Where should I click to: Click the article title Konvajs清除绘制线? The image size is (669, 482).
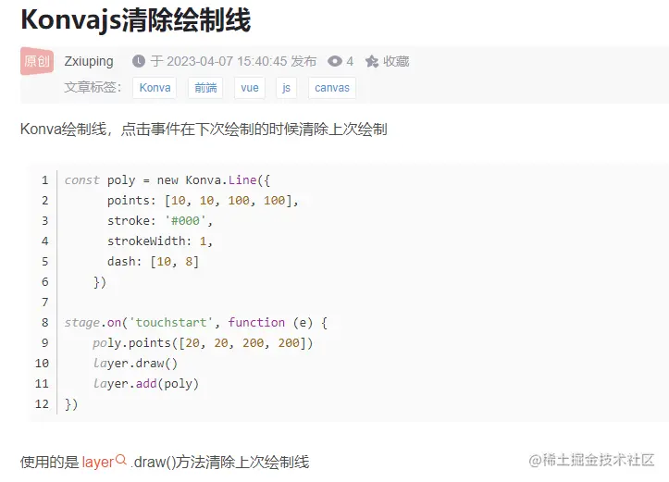(x=135, y=20)
